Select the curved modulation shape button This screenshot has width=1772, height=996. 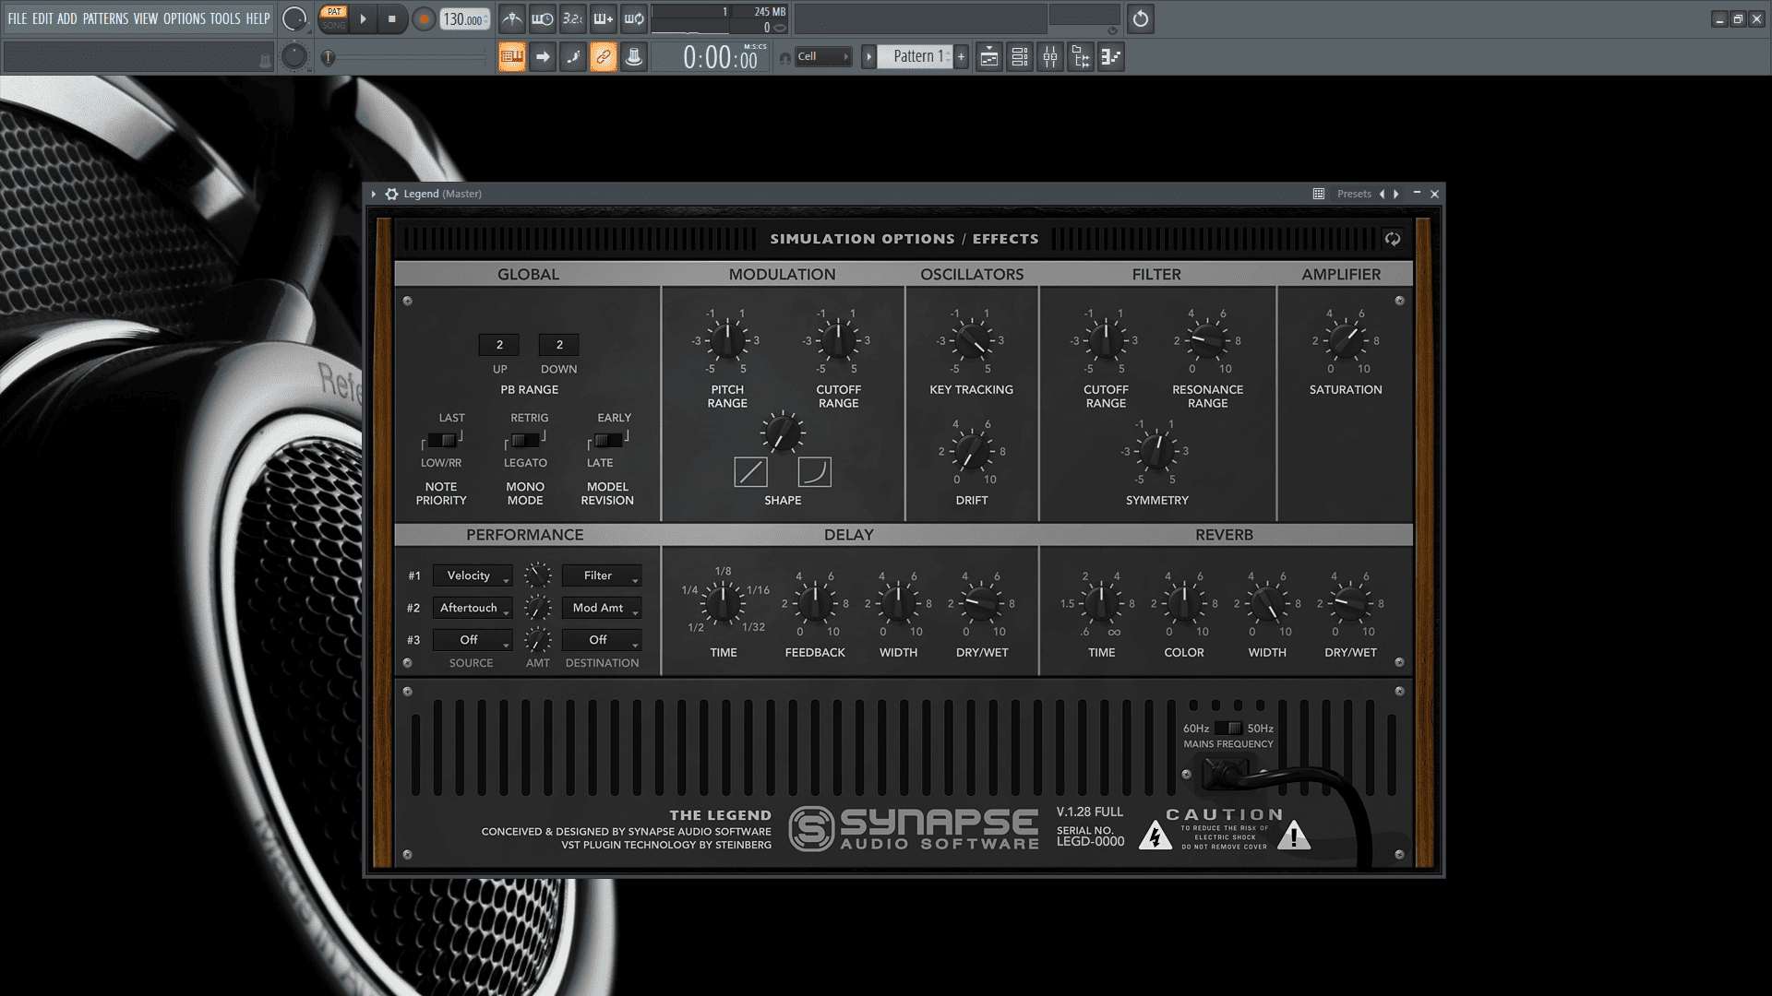coord(814,472)
